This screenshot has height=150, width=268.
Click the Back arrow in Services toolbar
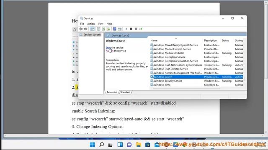pyautogui.click(x=81, y=29)
